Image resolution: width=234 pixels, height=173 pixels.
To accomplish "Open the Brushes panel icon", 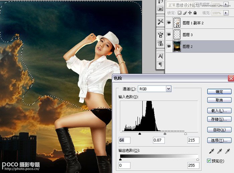I will coord(160,35).
